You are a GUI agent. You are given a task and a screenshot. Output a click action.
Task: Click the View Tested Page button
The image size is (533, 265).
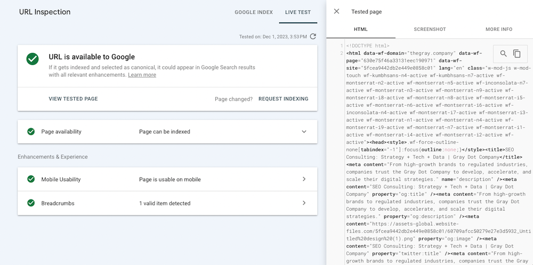point(73,99)
